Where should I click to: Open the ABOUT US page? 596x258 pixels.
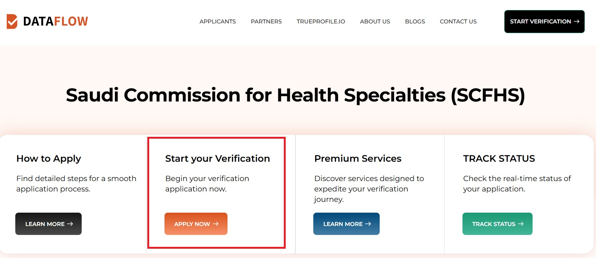[x=374, y=22]
